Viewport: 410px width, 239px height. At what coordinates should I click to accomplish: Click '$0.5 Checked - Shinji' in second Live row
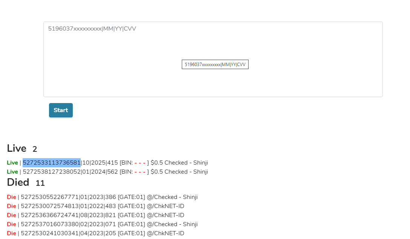pyautogui.click(x=180, y=172)
